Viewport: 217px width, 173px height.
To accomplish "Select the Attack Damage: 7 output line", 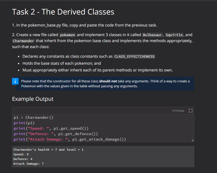I will 28,163.
